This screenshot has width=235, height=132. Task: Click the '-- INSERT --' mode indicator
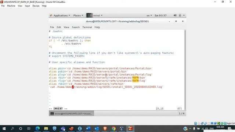pos(58,109)
